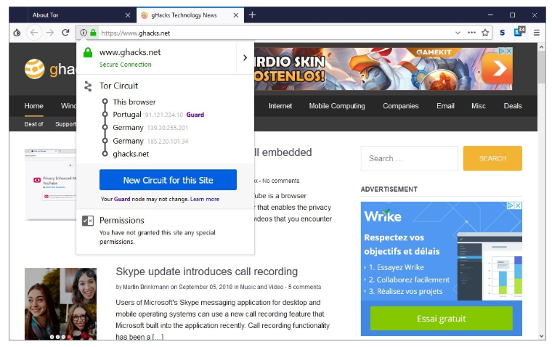Click the Portugal Guard node entry
The image size is (552, 347).
158,115
